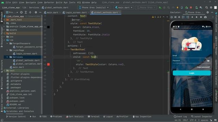Open emulator panel settings gear

point(207,12)
